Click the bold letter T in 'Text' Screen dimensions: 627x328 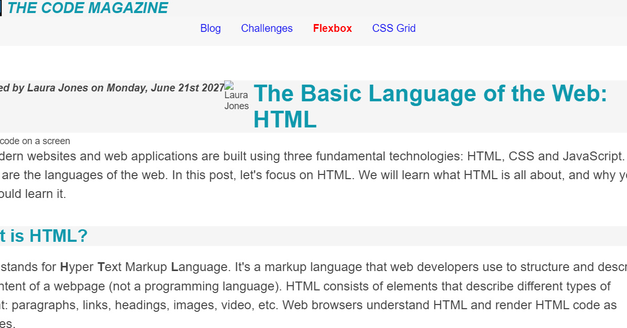(100, 266)
